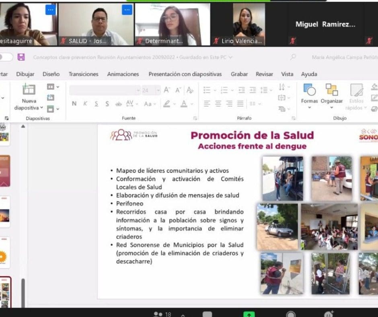Select the sunflower slide thumbnail

pos(5,252)
